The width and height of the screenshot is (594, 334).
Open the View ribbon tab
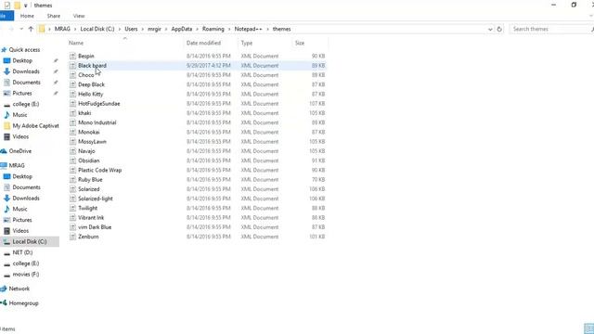tap(79, 16)
